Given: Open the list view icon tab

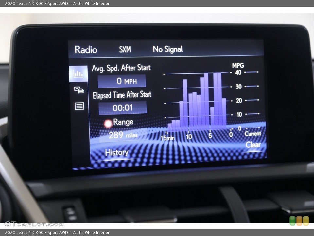Looking at the screenshot, I should click(x=79, y=106).
